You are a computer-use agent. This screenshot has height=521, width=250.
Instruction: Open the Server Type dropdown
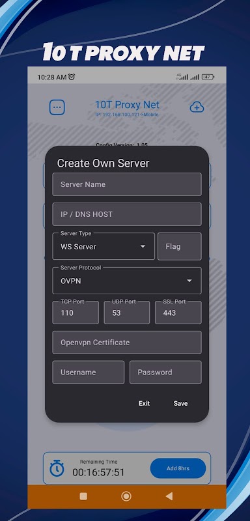click(x=104, y=246)
